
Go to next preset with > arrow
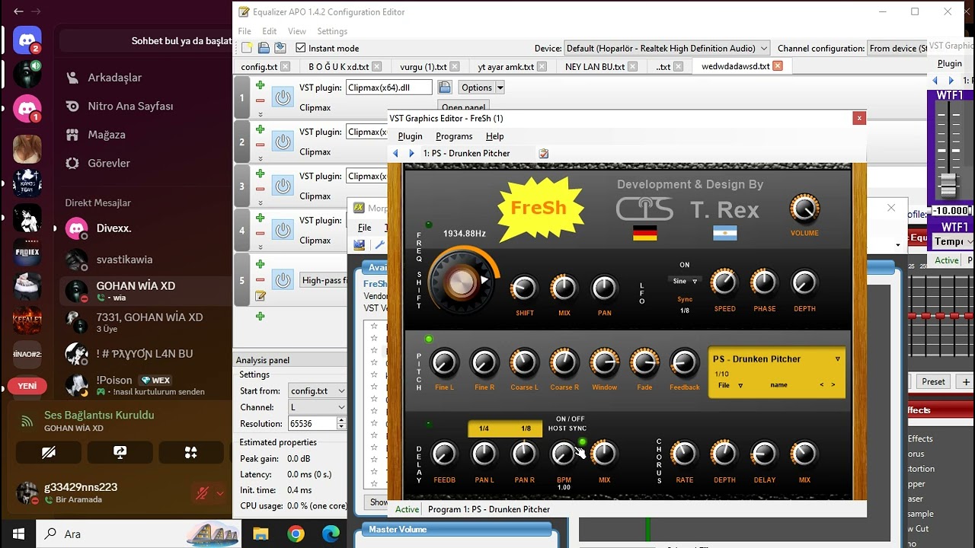pos(833,385)
